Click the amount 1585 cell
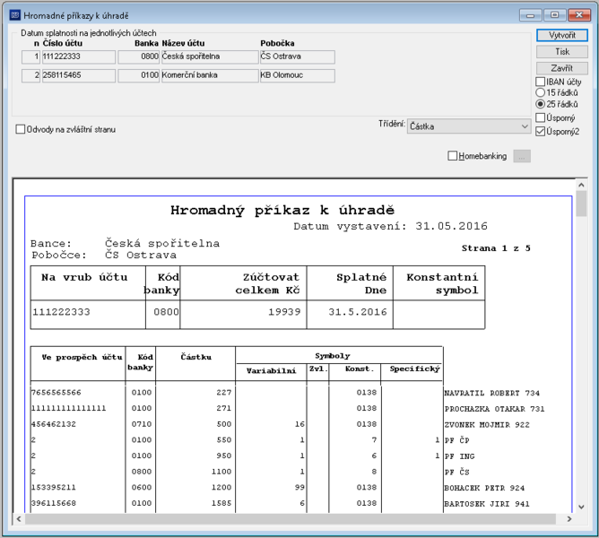This screenshot has height=538, width=599. point(221,503)
